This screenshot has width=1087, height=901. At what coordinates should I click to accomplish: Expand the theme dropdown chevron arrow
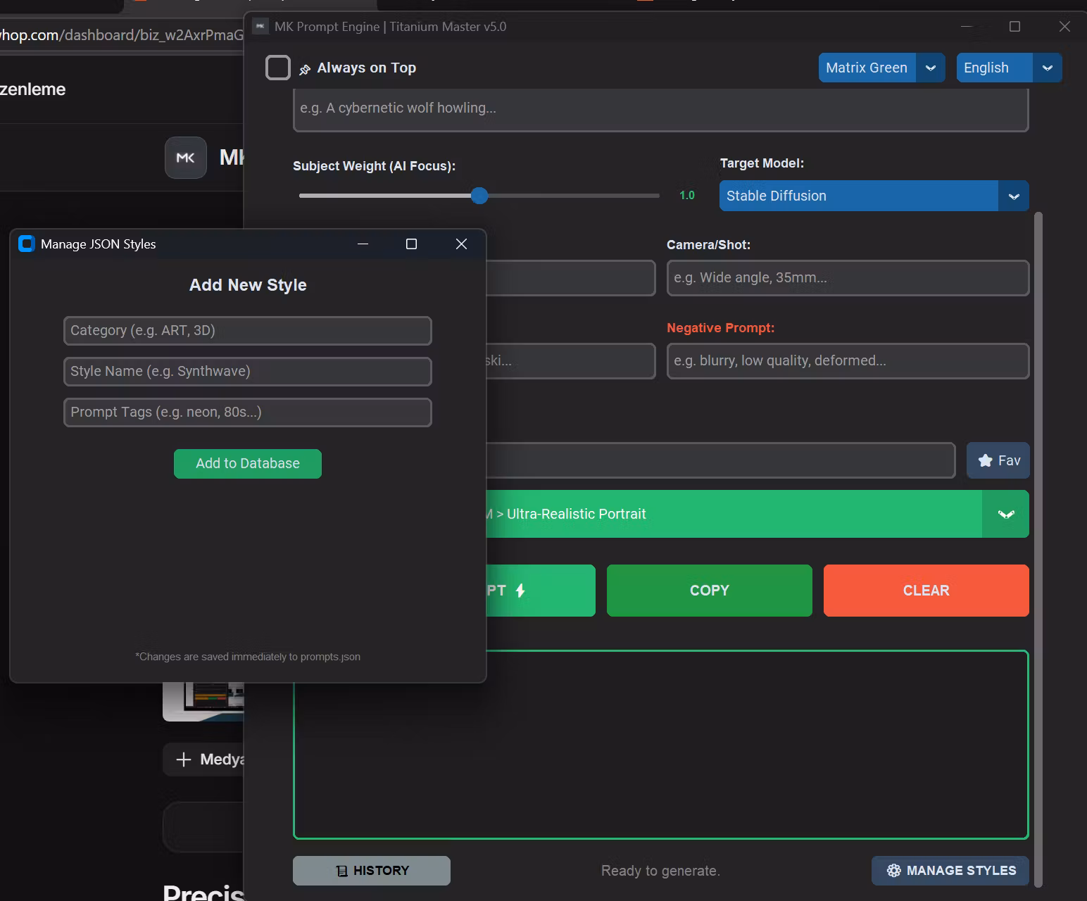931,68
